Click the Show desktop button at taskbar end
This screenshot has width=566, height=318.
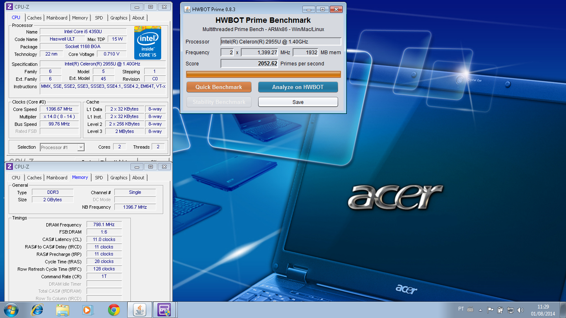point(563,310)
